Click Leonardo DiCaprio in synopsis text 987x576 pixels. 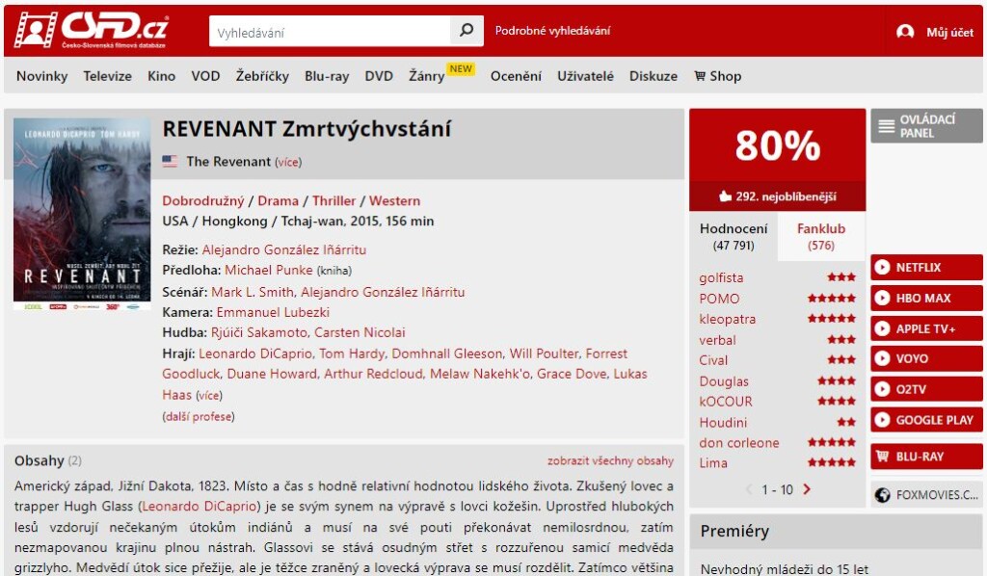[x=200, y=507]
